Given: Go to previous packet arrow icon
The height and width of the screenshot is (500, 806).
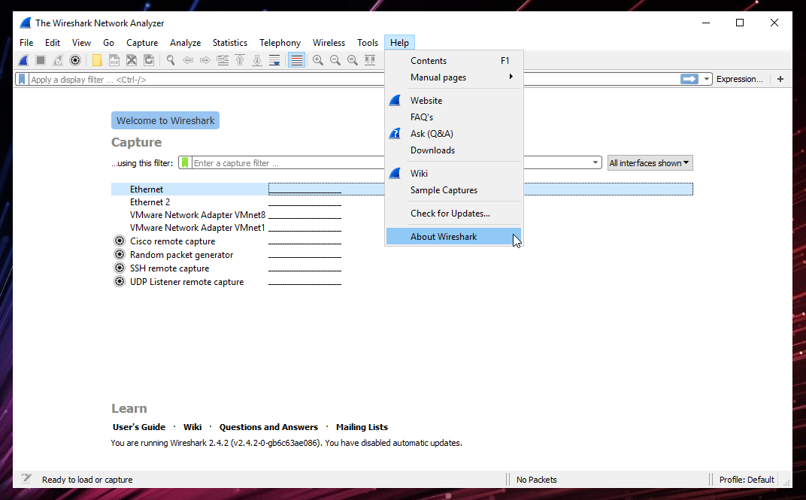Looking at the screenshot, I should click(x=188, y=60).
